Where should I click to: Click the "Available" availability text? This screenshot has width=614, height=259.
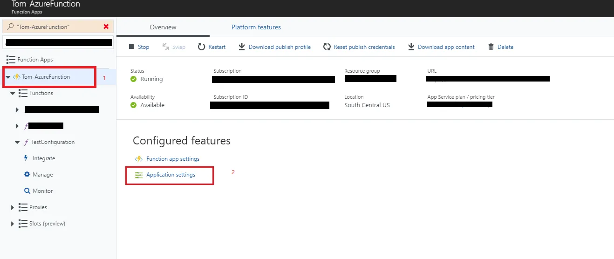point(153,105)
